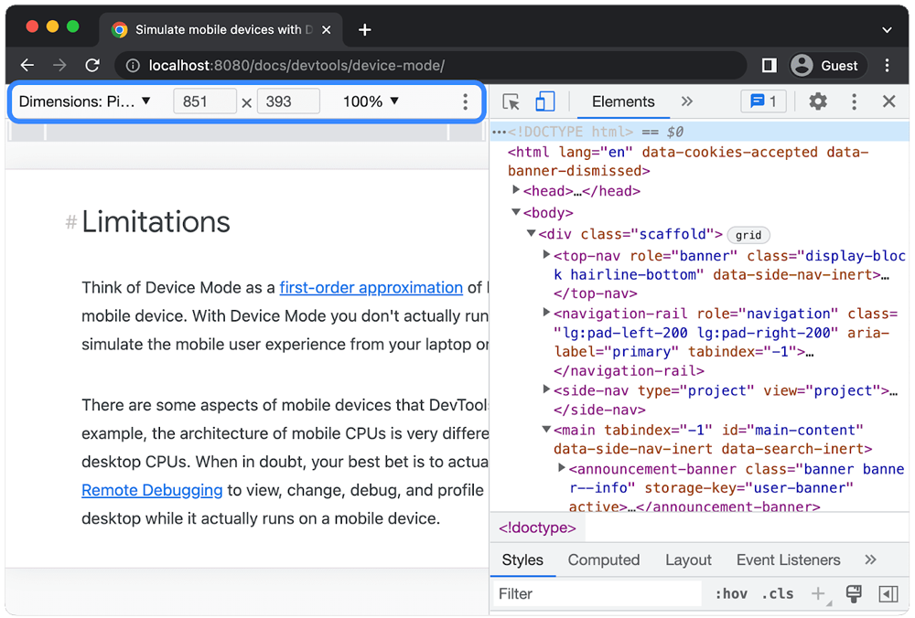Toggle the computed styles sidebar icon
Viewport: 915px width, 618px height.
click(x=888, y=594)
